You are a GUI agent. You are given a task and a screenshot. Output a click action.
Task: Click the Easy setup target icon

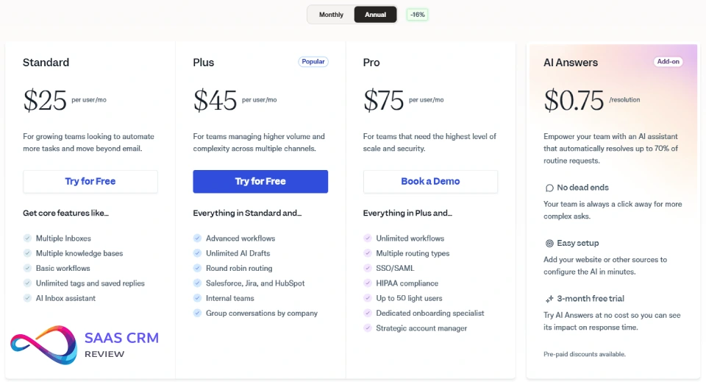point(549,244)
